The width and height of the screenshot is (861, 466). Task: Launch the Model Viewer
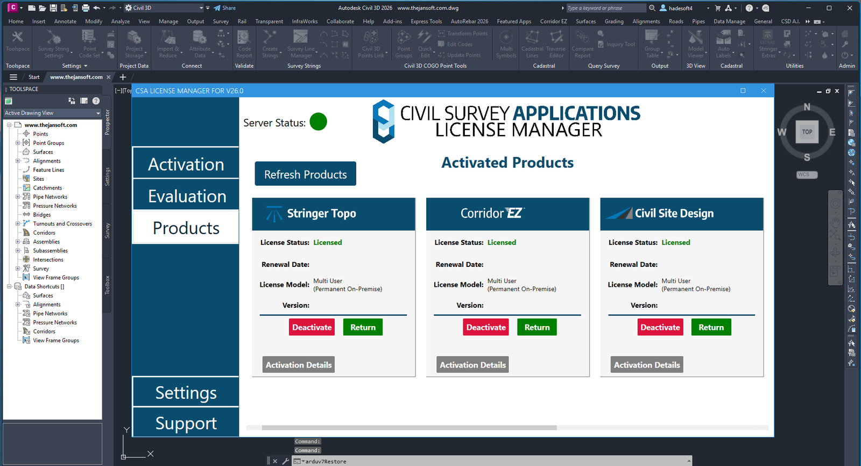point(696,44)
